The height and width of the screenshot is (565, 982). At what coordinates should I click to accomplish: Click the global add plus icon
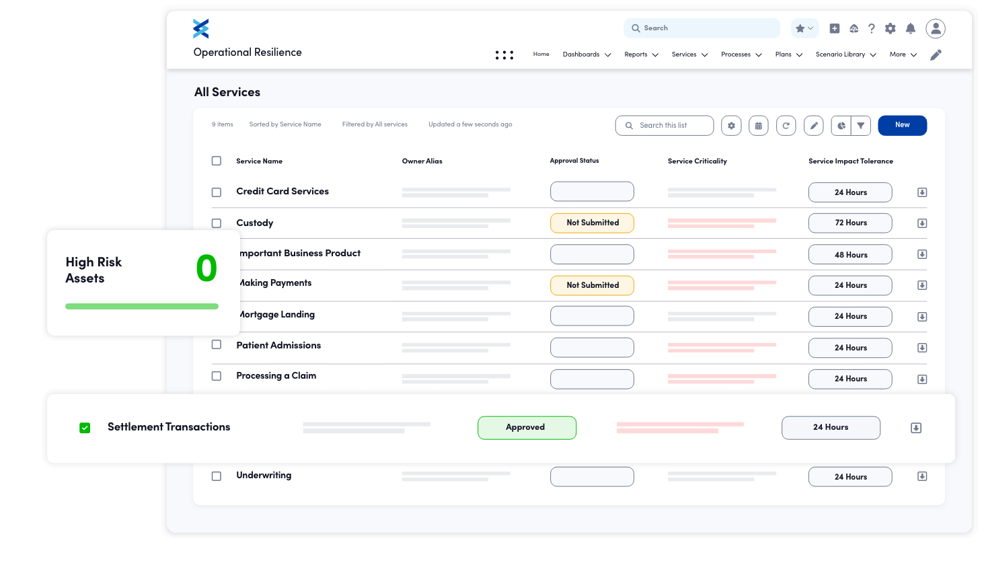click(835, 28)
